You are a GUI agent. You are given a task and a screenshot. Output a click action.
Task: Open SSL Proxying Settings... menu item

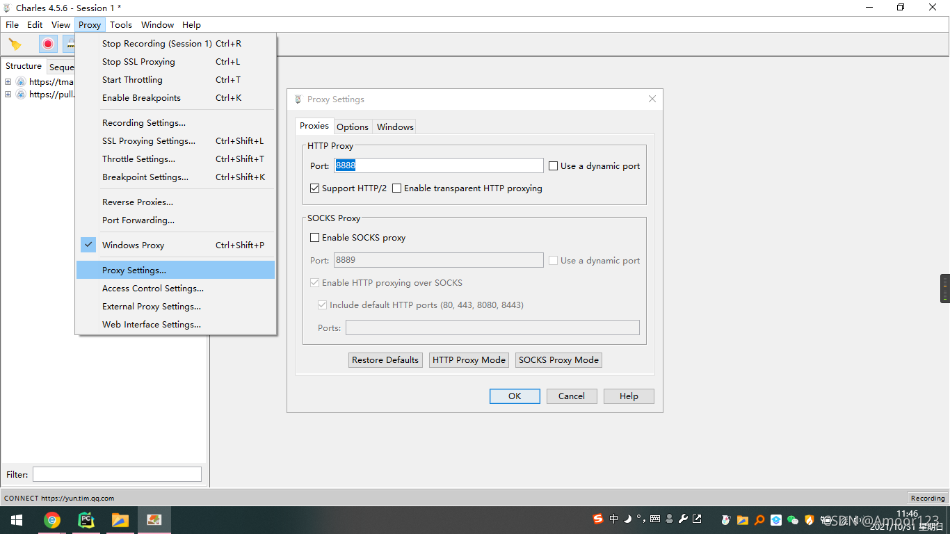[x=175, y=141]
